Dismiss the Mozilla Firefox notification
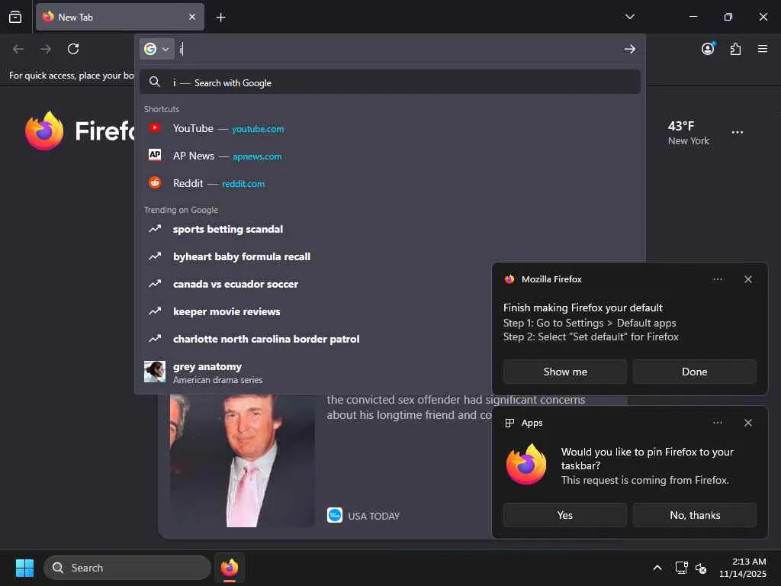 [x=747, y=279]
